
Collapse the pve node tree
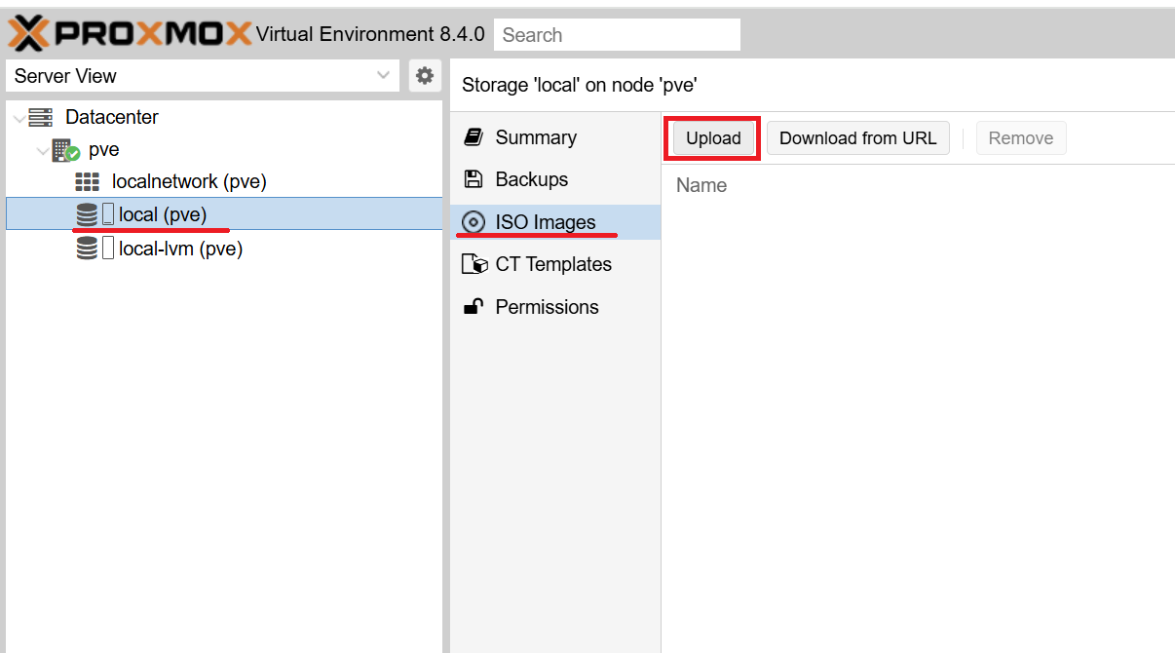[x=43, y=150]
